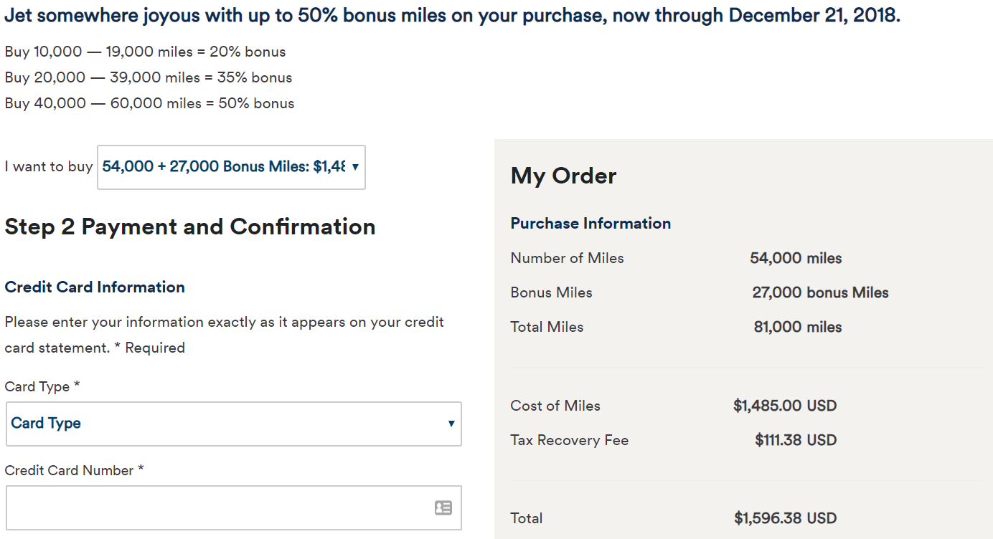Click the contact card icon in card number field
993x539 pixels.
[x=443, y=507]
